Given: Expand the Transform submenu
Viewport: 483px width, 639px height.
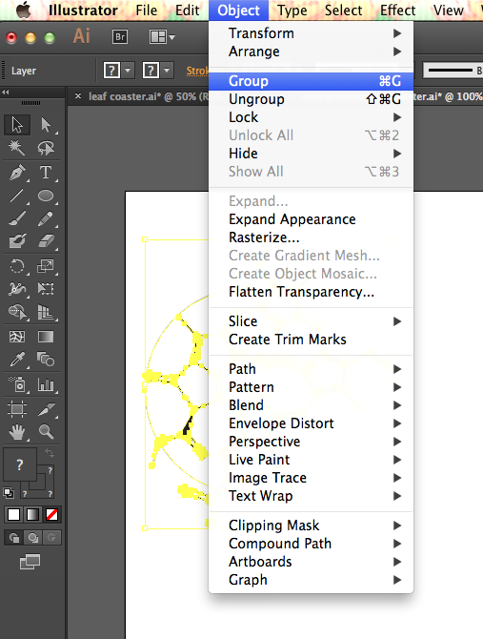Looking at the screenshot, I should [311, 33].
